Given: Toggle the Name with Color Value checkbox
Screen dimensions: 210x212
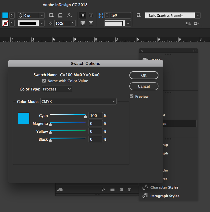Looking at the screenshot, I should coord(44,81).
